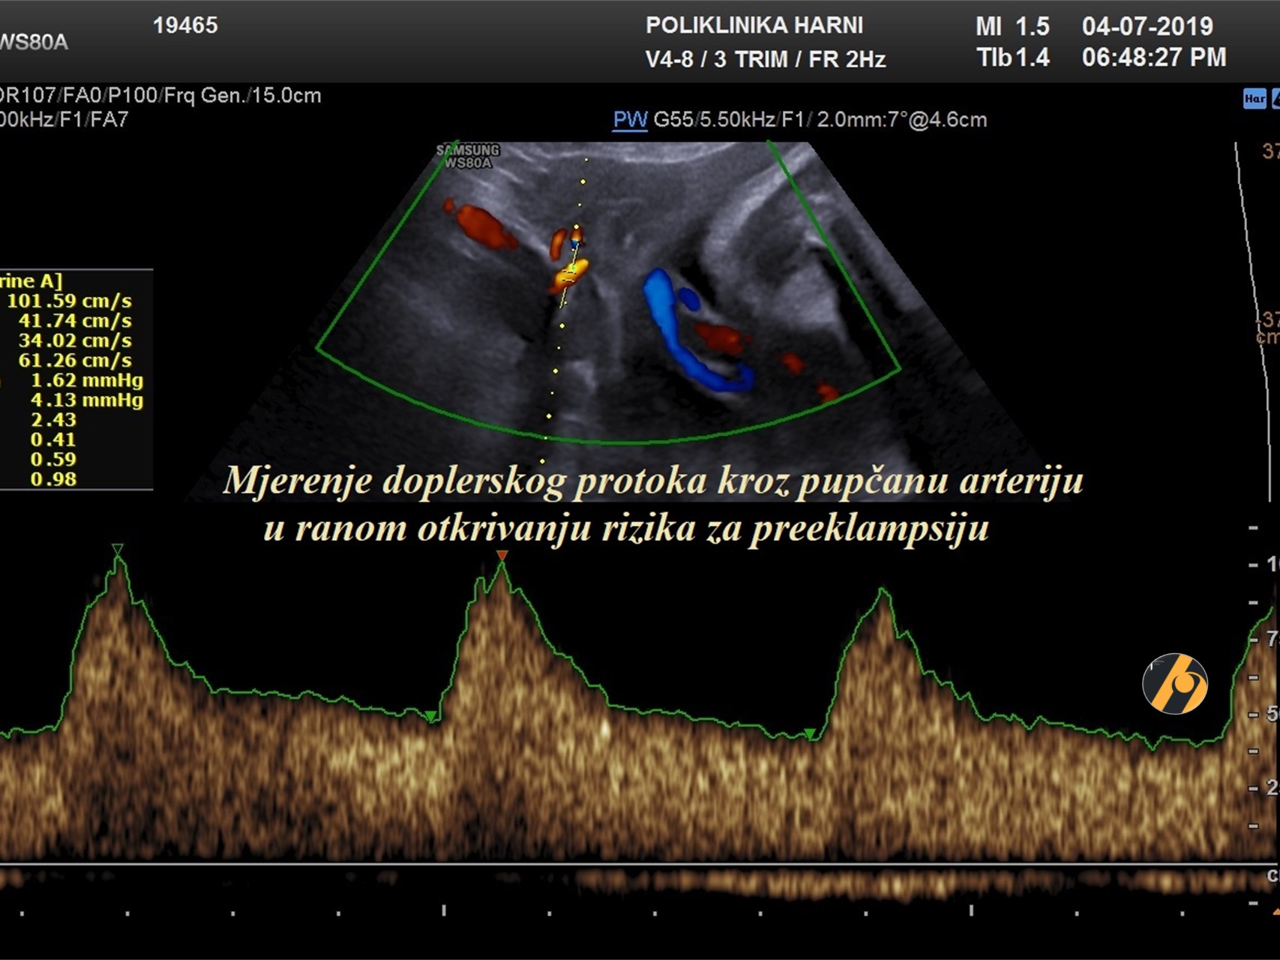Click the date 04-07-2019 in header

coord(1147,26)
